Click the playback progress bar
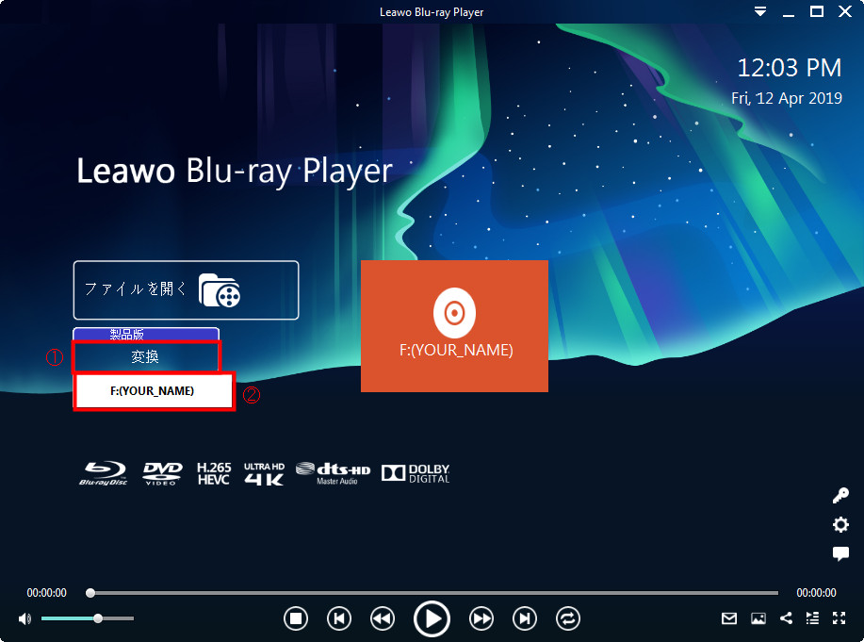 434,593
